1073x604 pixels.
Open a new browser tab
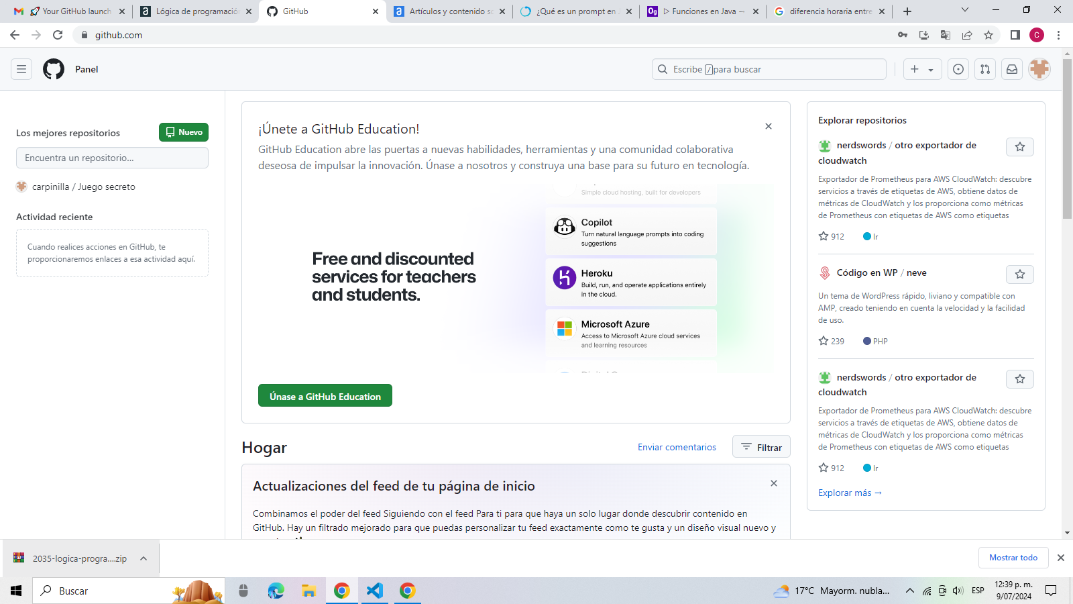907,11
